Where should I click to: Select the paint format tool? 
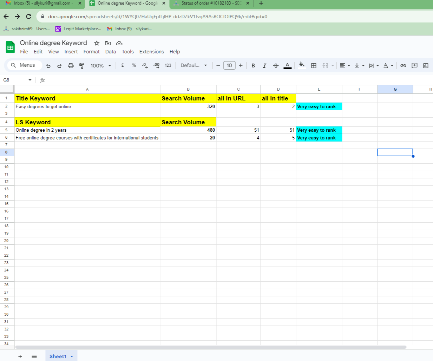click(x=82, y=66)
